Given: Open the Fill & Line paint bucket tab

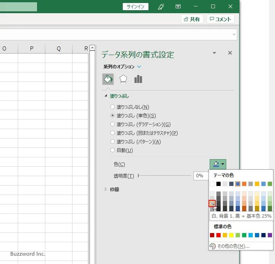Looking at the screenshot, I should [x=108, y=79].
